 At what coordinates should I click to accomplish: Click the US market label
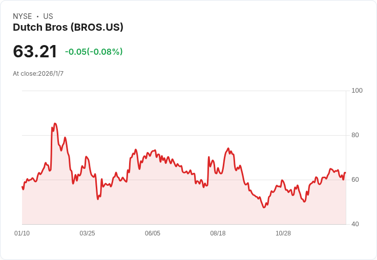point(48,16)
